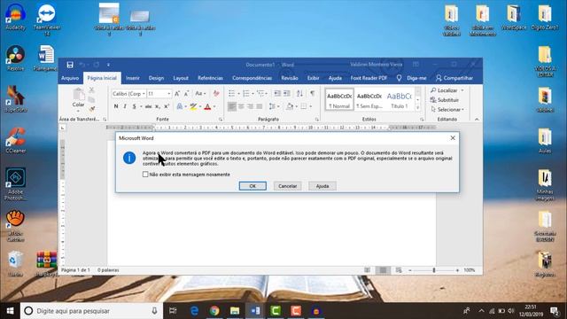Click Substituir in the ribbon

click(445, 100)
